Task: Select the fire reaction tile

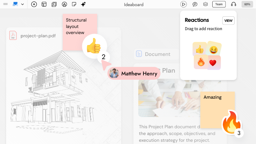Action: [201, 62]
